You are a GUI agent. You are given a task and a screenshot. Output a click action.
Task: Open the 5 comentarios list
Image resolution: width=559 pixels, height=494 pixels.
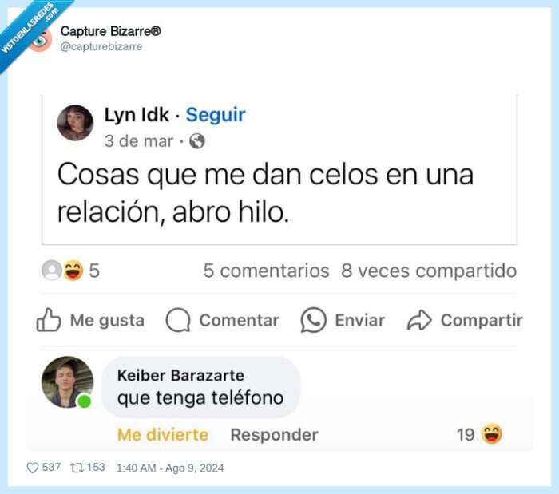point(266,271)
